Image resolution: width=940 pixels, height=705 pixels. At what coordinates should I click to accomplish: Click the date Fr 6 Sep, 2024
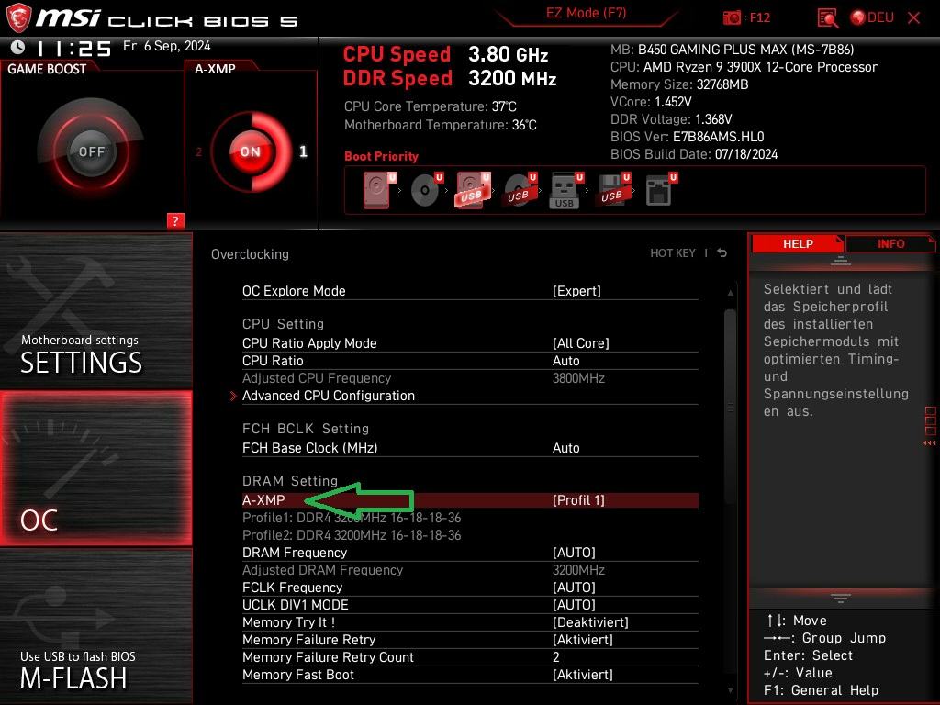(167, 46)
